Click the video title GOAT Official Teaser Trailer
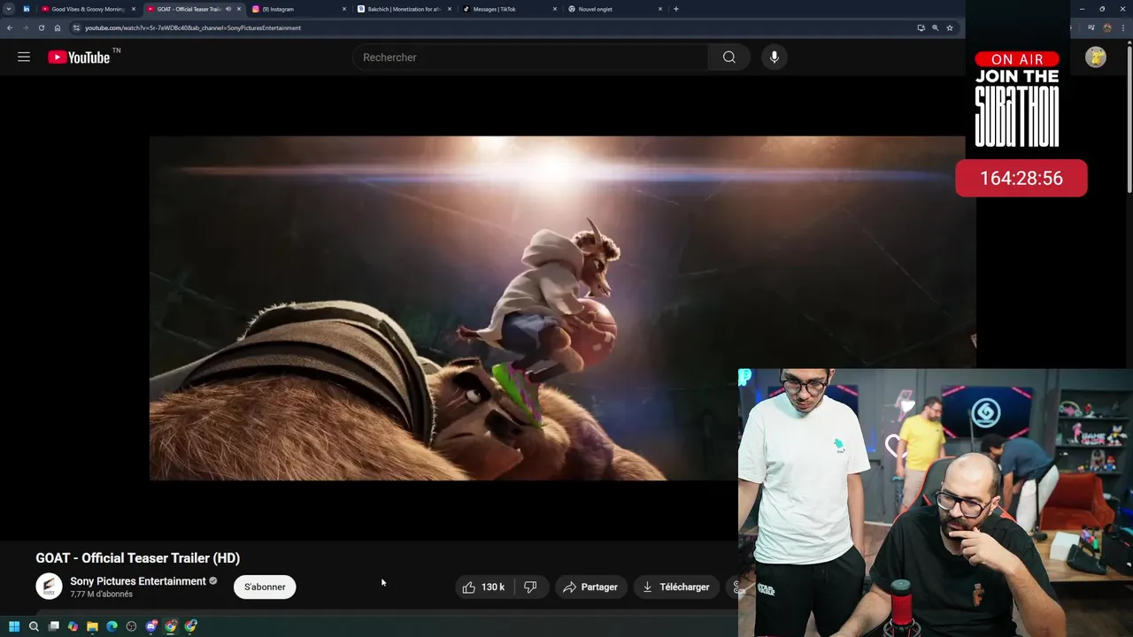The width and height of the screenshot is (1133, 637). tap(138, 558)
